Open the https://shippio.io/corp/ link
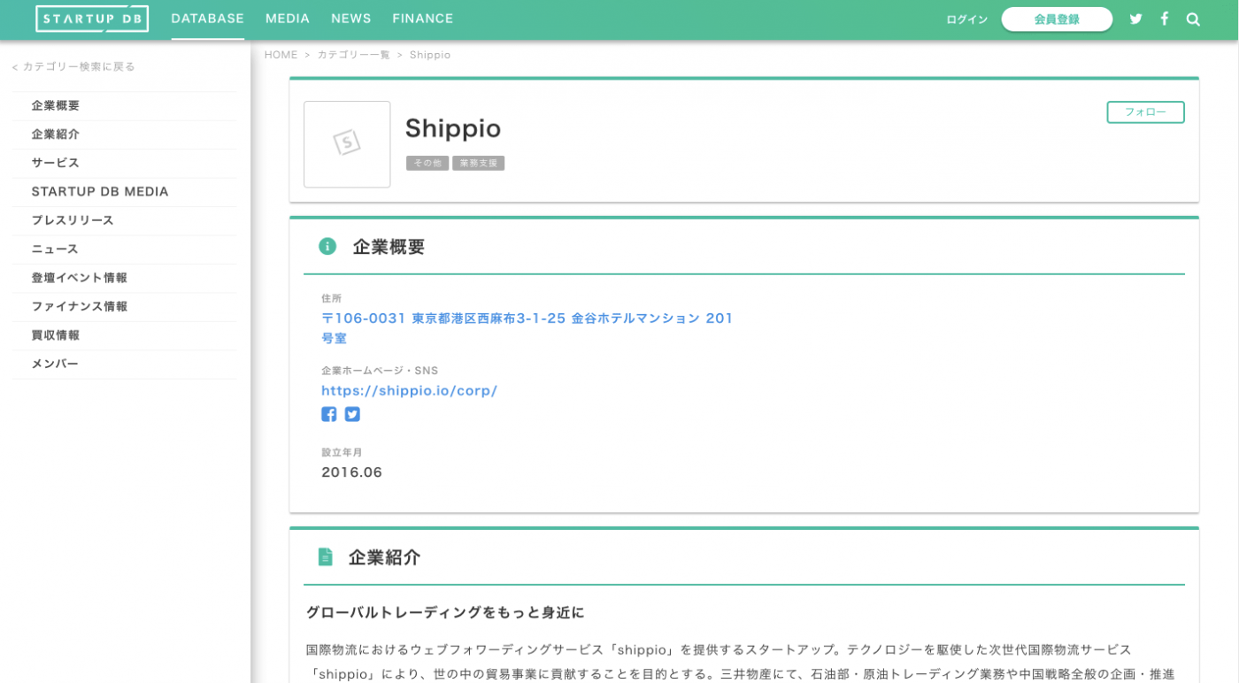This screenshot has height=683, width=1239. tap(409, 390)
